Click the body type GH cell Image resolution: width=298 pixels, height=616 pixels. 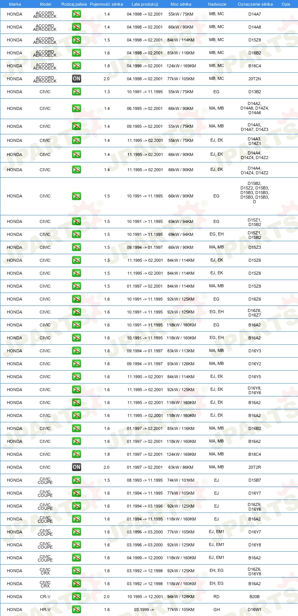216,610
